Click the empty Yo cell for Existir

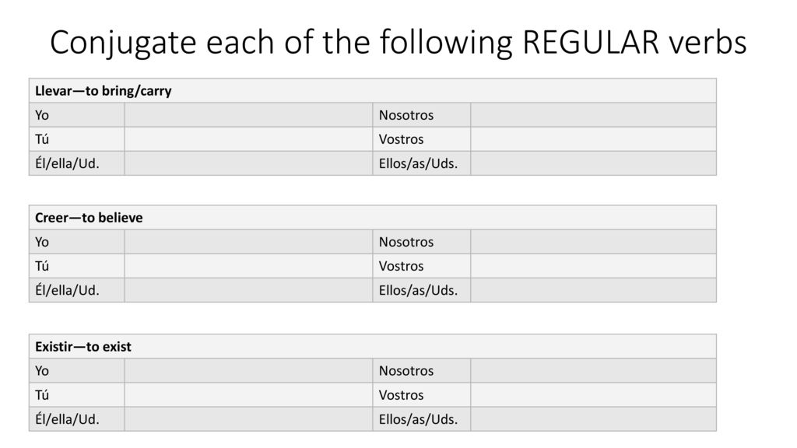(248, 371)
